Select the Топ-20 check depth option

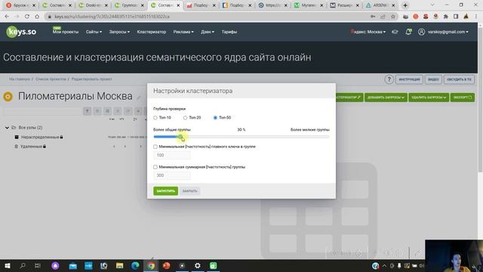[x=185, y=118]
